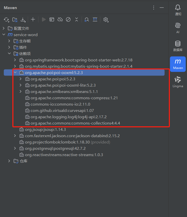The width and height of the screenshot is (187, 217).
Task: Select the 插件 item
Action: pos(23,47)
